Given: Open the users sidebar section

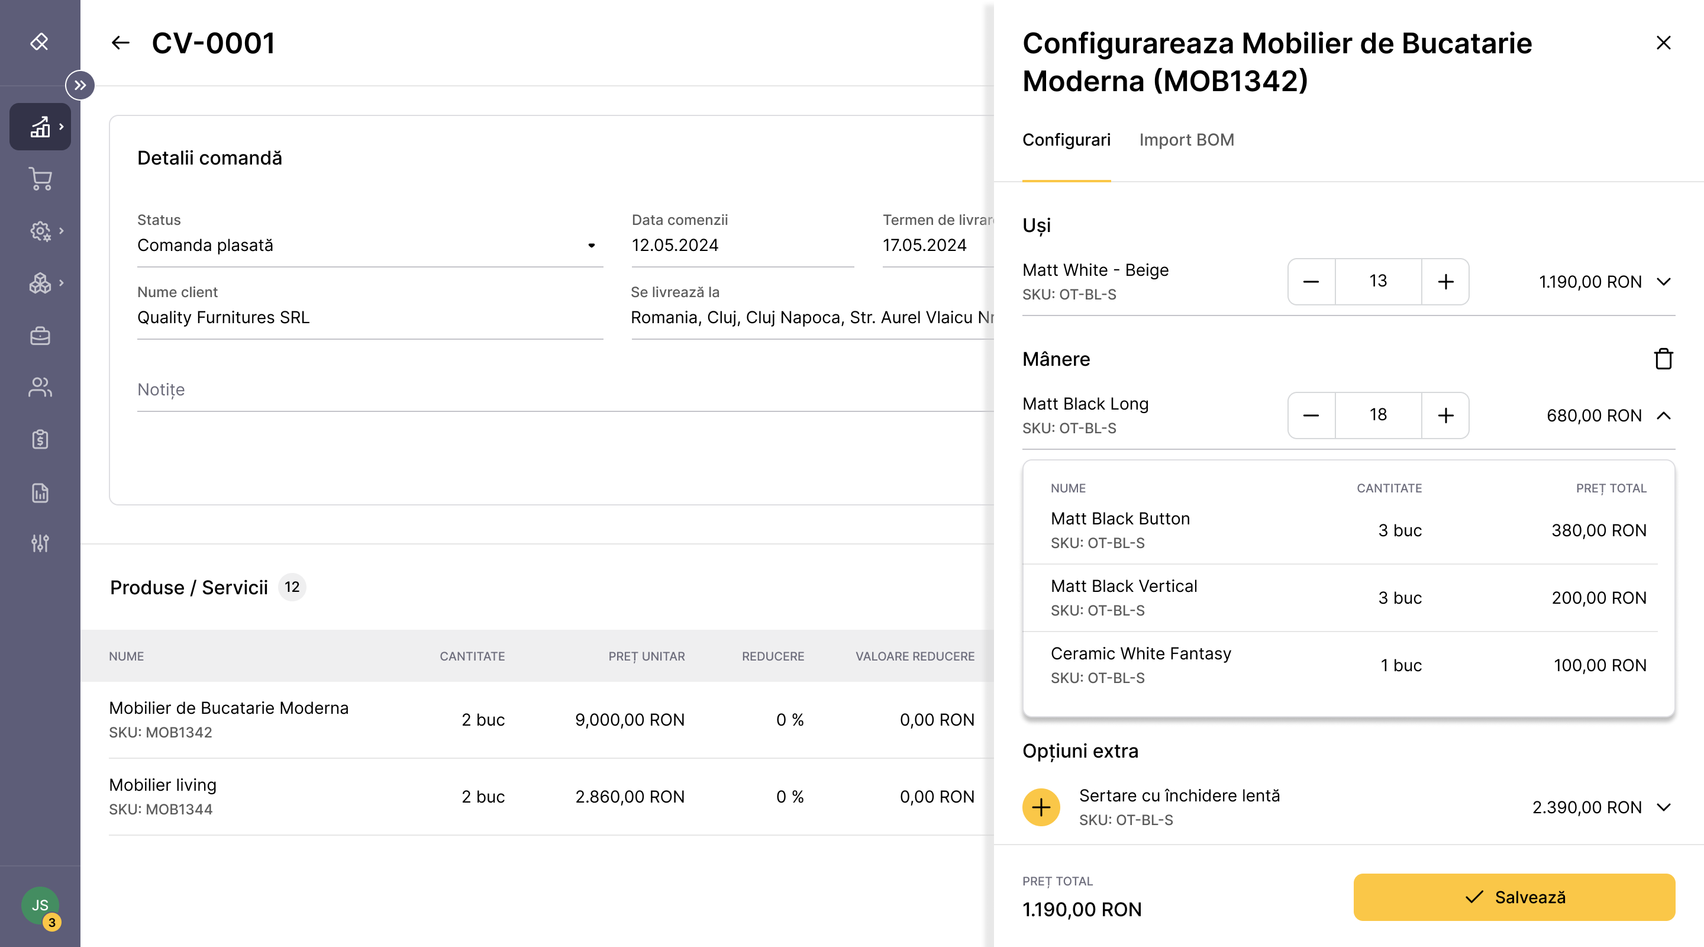Looking at the screenshot, I should pos(40,387).
